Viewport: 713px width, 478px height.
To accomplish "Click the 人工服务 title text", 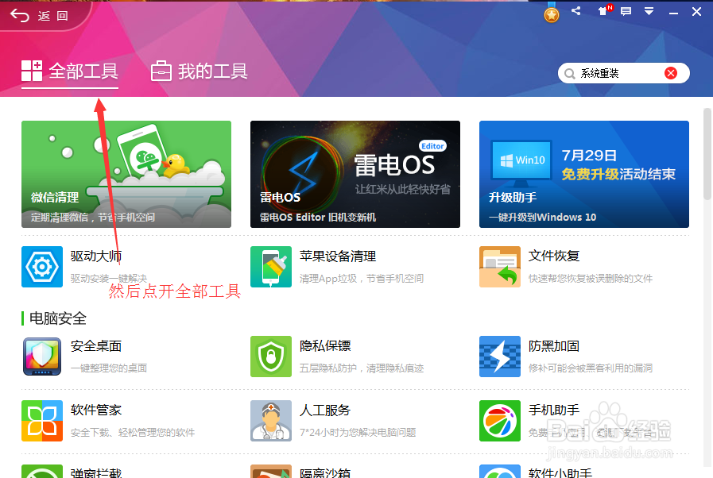I will [x=325, y=411].
